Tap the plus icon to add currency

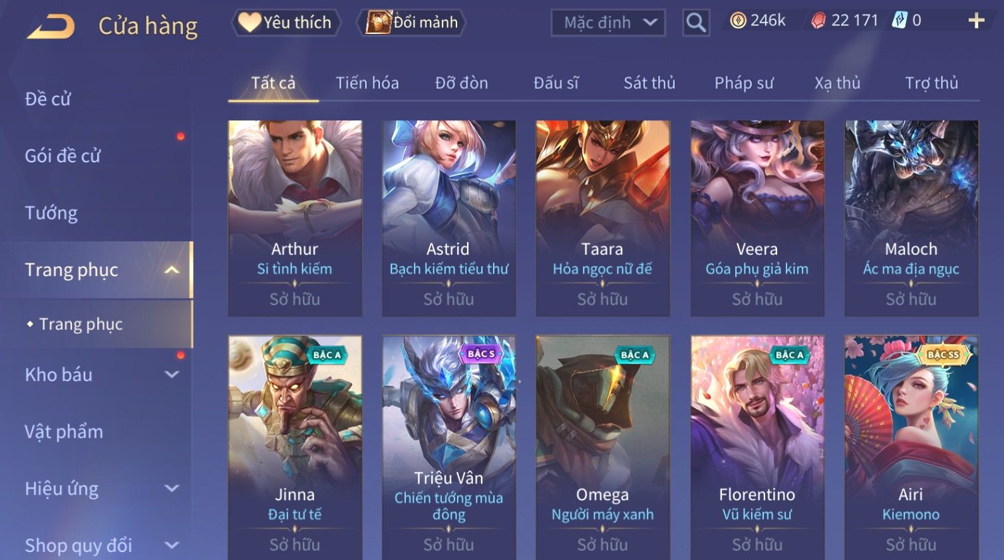976,21
